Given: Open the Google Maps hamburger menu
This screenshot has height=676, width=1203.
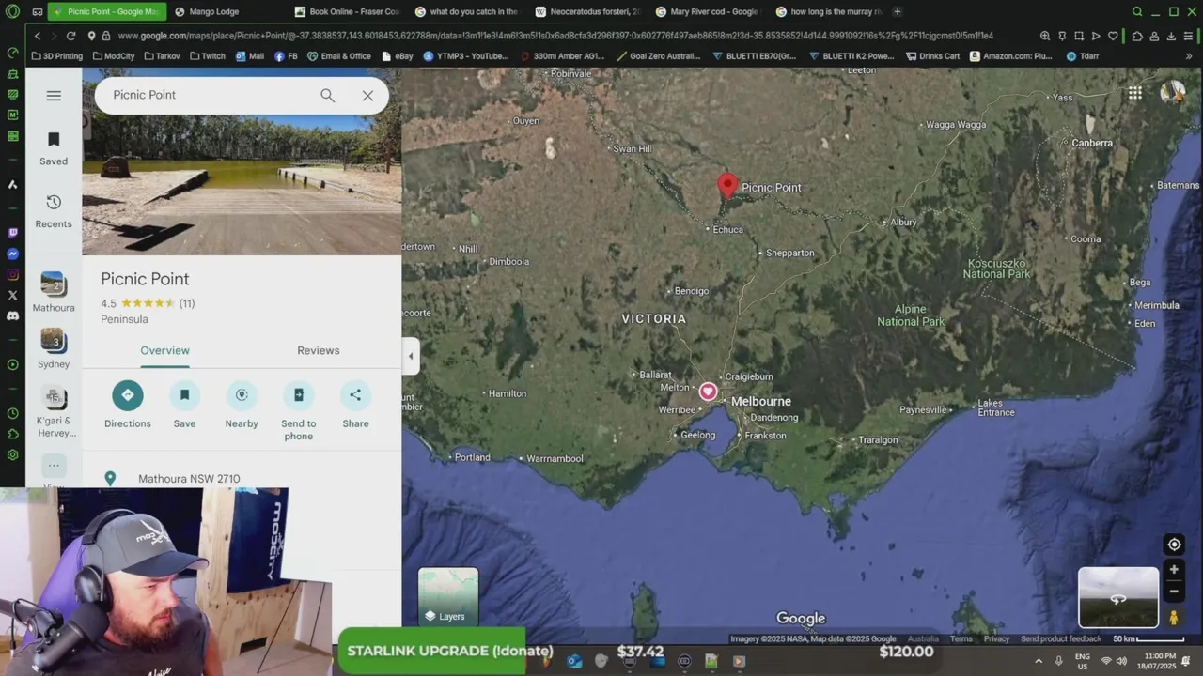Looking at the screenshot, I should coord(54,96).
